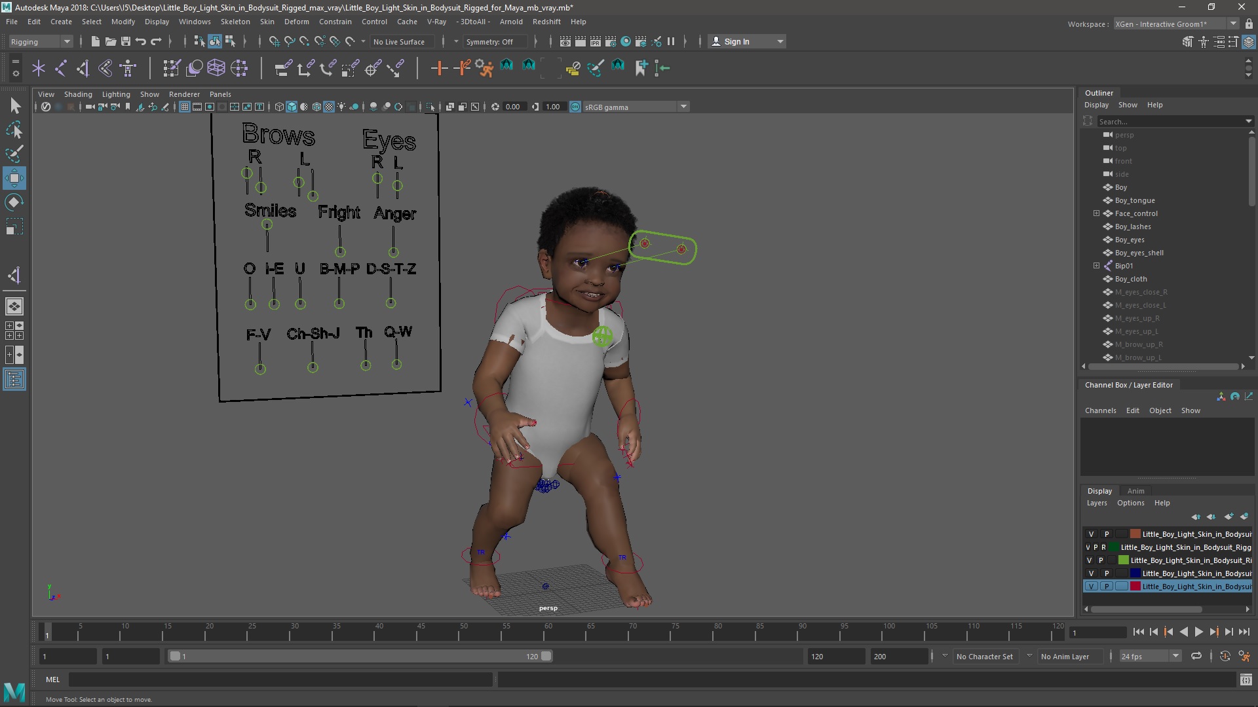
Task: Open the Sign In dropdown
Action: pyautogui.click(x=748, y=41)
